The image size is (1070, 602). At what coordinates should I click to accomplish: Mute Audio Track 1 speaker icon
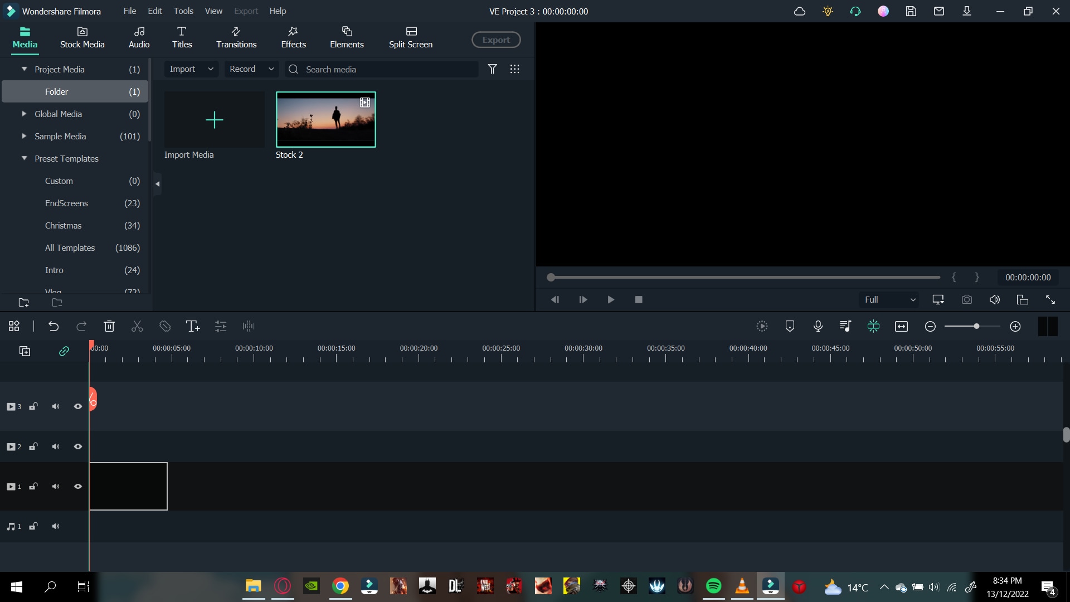[x=56, y=526]
